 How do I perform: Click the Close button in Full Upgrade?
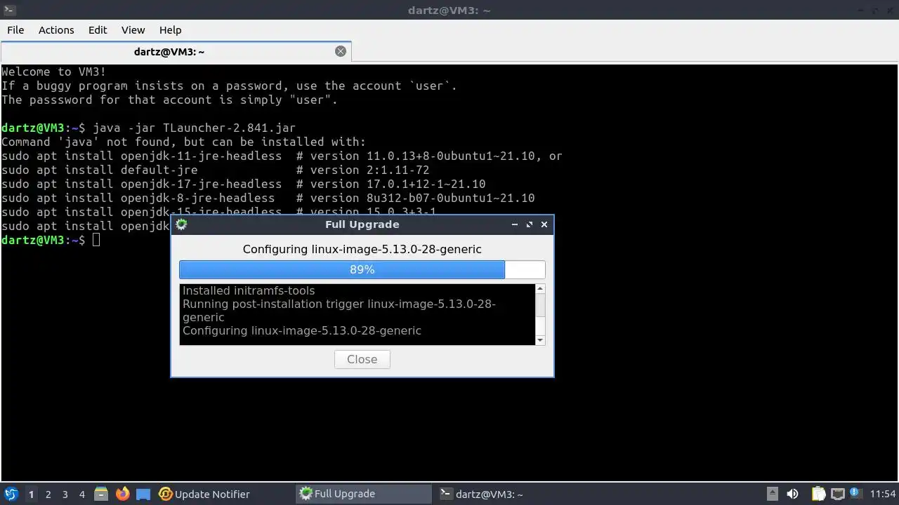(362, 359)
